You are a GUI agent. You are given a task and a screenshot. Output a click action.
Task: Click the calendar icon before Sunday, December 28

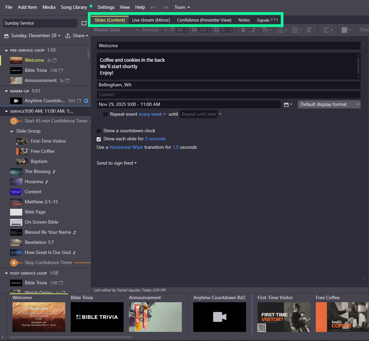7,36
